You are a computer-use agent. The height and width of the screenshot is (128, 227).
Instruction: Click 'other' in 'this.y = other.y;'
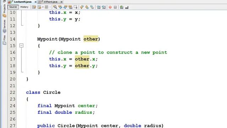point(82,65)
